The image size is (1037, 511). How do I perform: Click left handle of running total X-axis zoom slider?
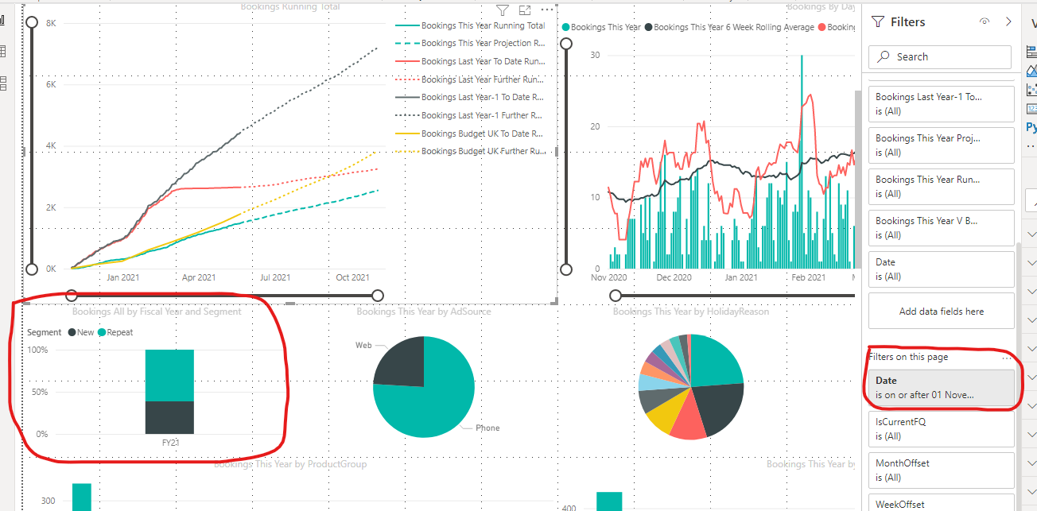point(72,296)
